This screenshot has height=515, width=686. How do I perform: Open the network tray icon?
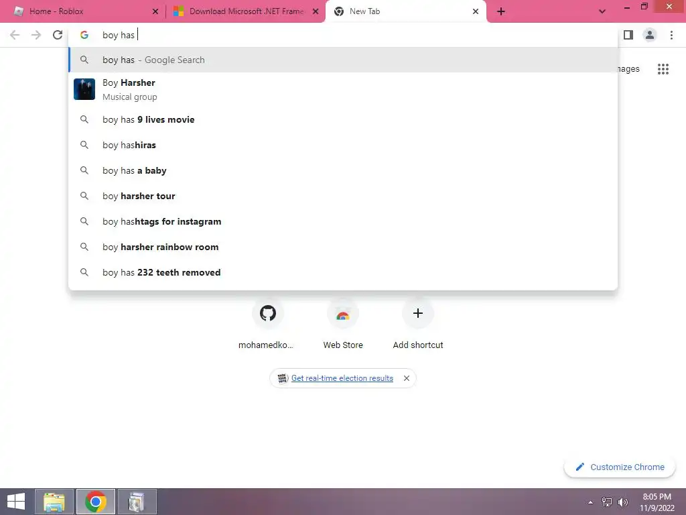[607, 502]
